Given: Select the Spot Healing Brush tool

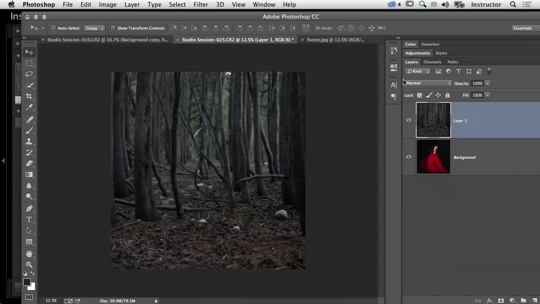Looking at the screenshot, I should pyautogui.click(x=29, y=120).
